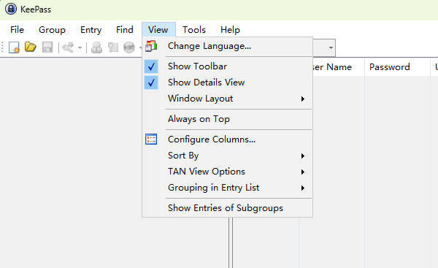Select the Window Layout menu item
Screen dimensions: 438x268
(x=227, y=99)
